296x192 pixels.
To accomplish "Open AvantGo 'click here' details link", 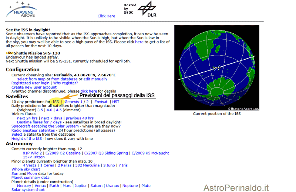I will (x=89, y=91).
